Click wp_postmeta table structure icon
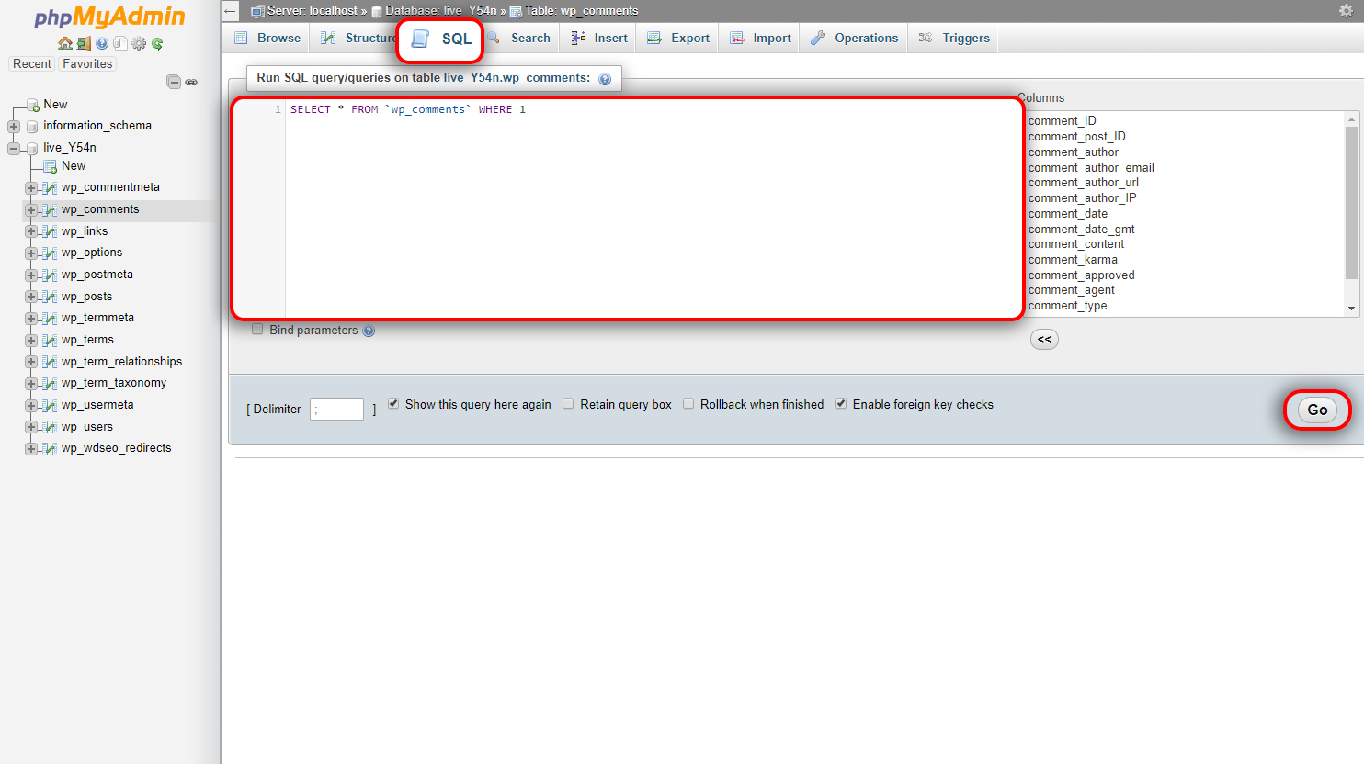1364x764 pixels. pos(51,275)
